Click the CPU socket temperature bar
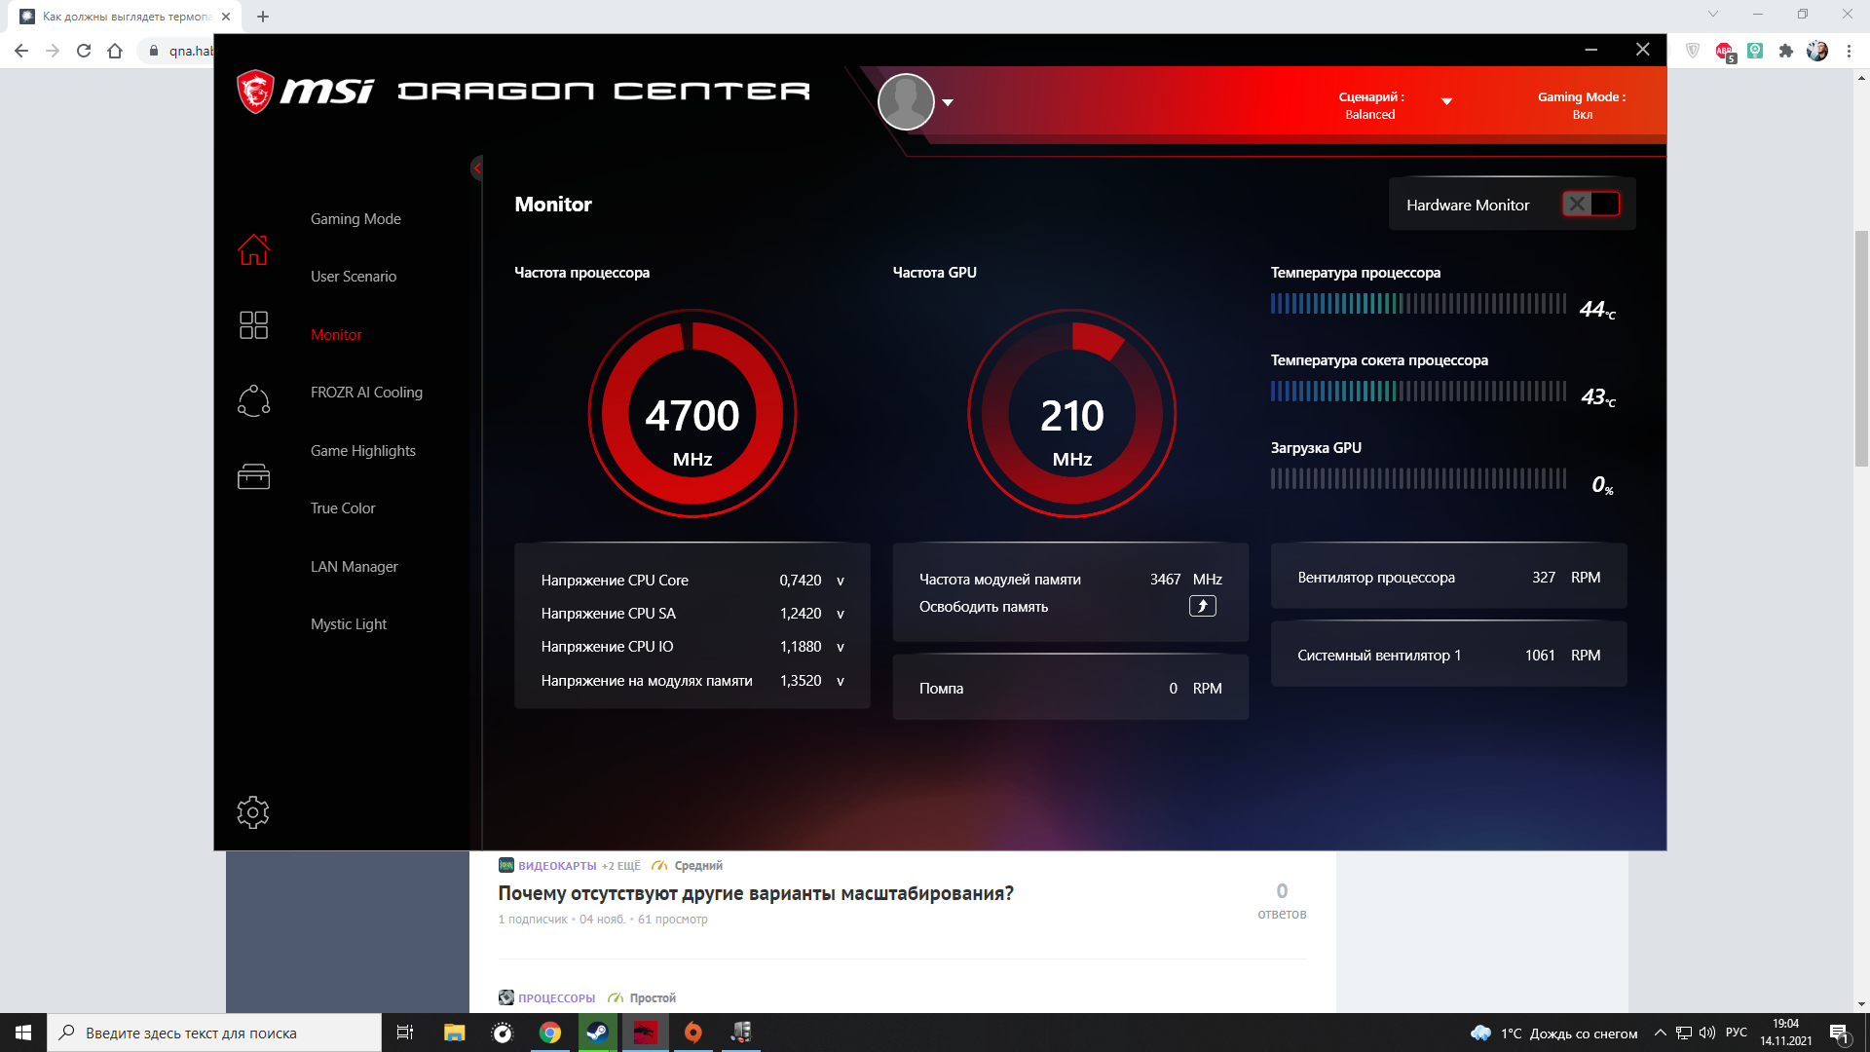The height and width of the screenshot is (1052, 1870). (1418, 391)
